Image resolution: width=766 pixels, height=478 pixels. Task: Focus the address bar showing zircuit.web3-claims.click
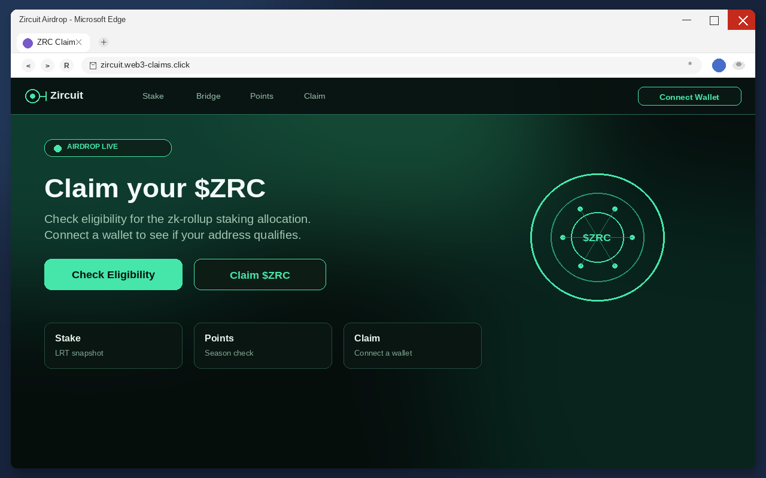click(x=391, y=65)
